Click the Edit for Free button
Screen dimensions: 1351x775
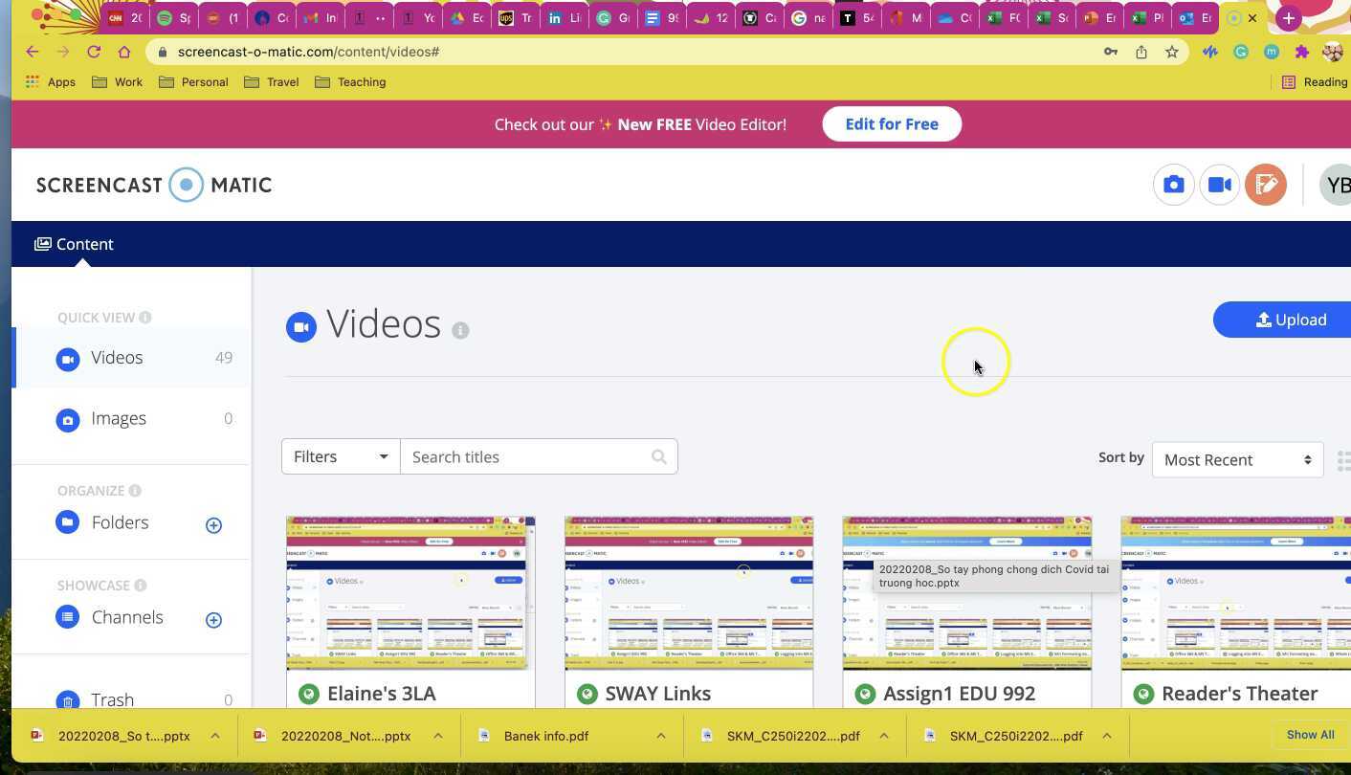coord(892,124)
